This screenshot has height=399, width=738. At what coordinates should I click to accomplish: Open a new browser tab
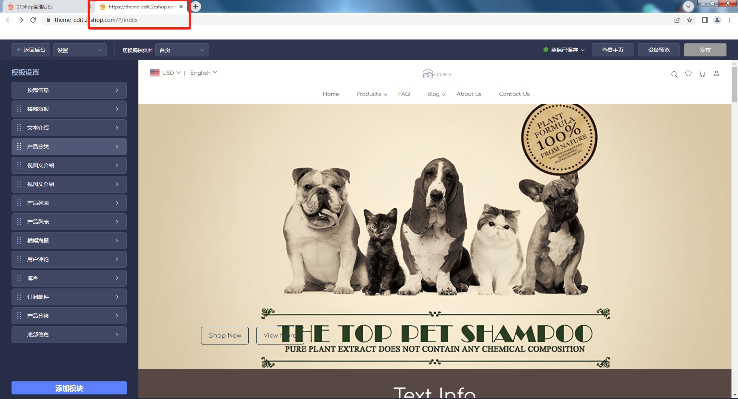click(x=196, y=7)
